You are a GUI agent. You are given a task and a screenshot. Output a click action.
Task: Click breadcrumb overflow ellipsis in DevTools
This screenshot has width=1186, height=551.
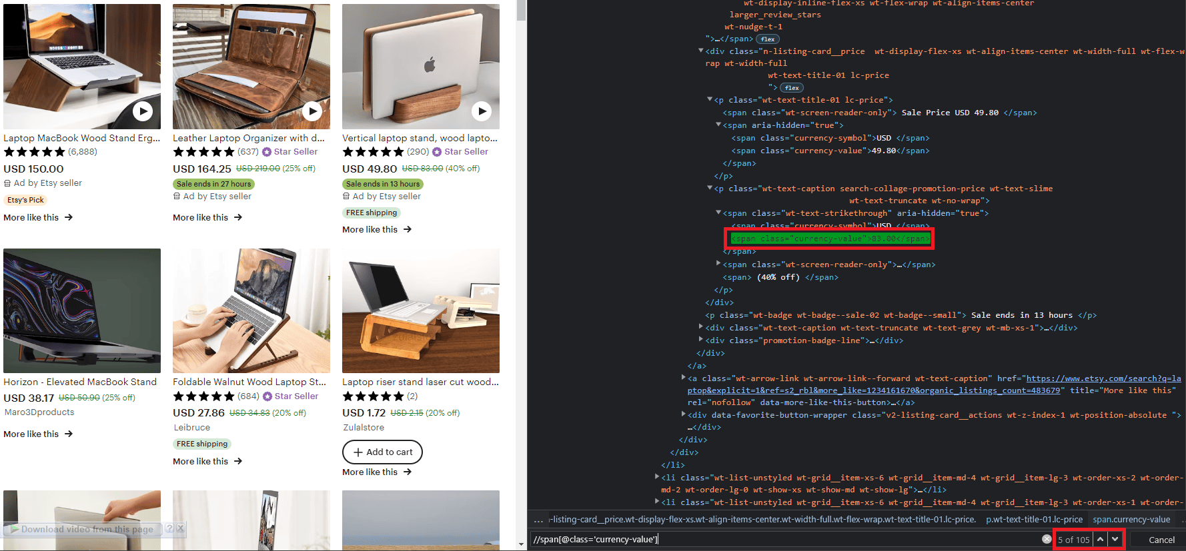point(538,520)
